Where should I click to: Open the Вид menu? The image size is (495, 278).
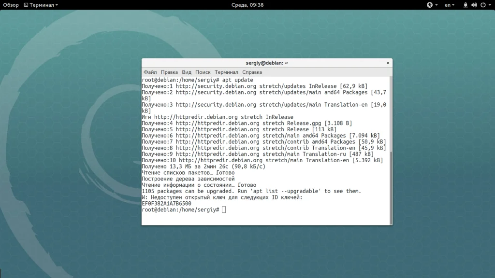click(187, 72)
